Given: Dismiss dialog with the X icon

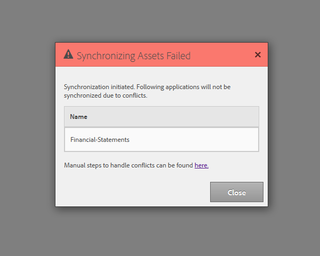Looking at the screenshot, I should 258,54.
